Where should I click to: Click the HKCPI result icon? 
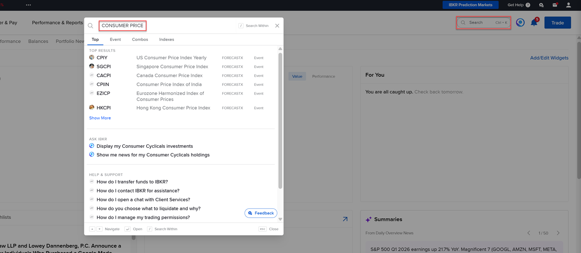point(92,107)
